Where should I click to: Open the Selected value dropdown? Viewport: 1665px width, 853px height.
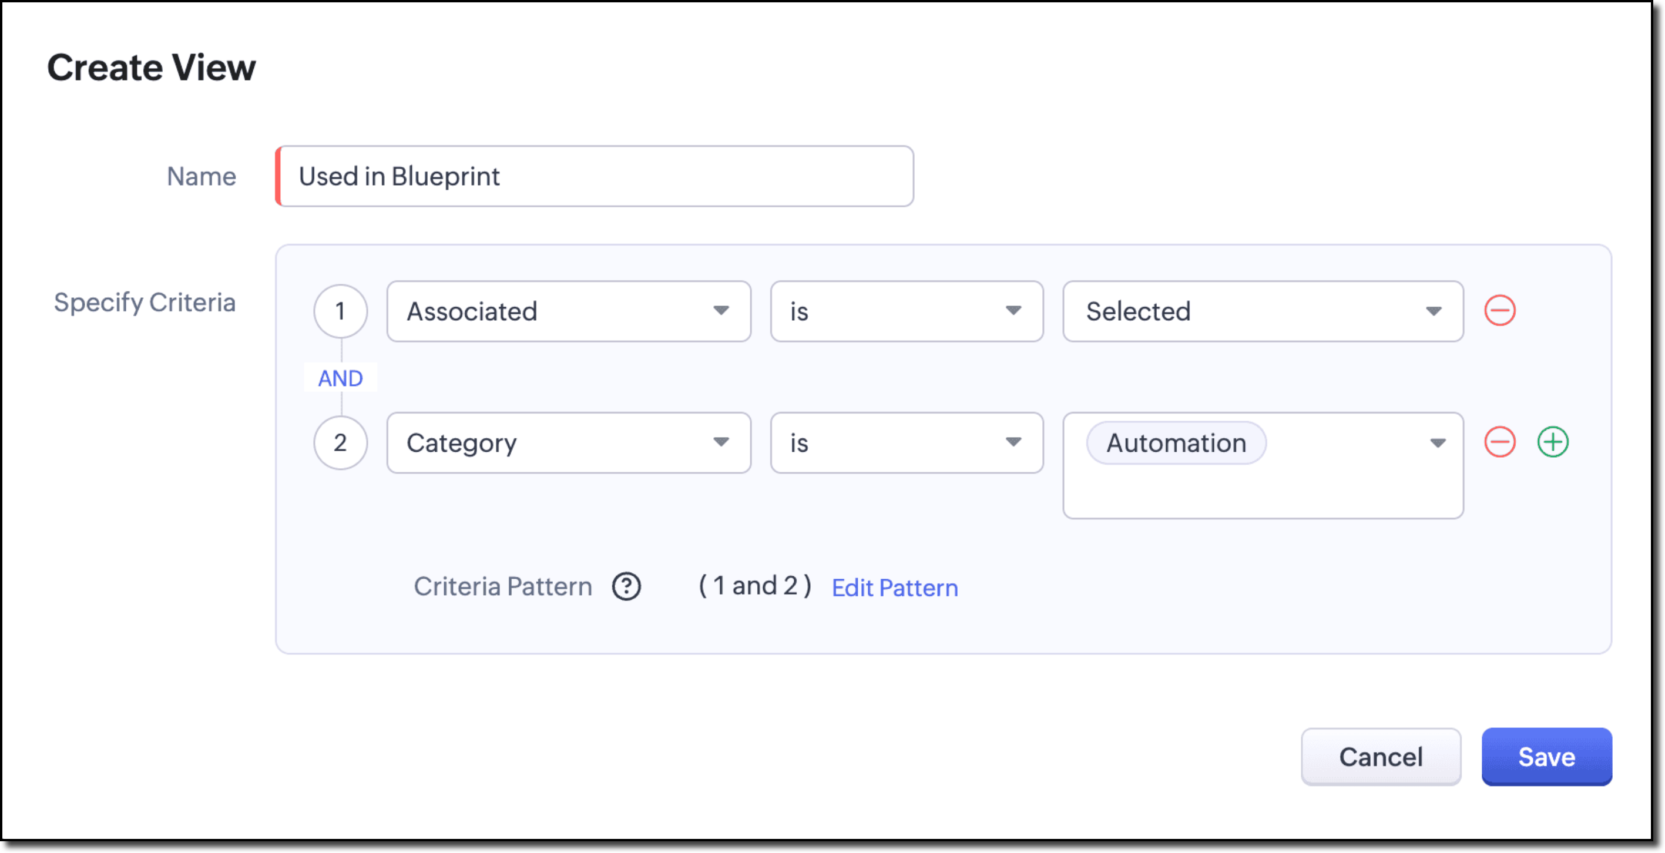click(1263, 311)
